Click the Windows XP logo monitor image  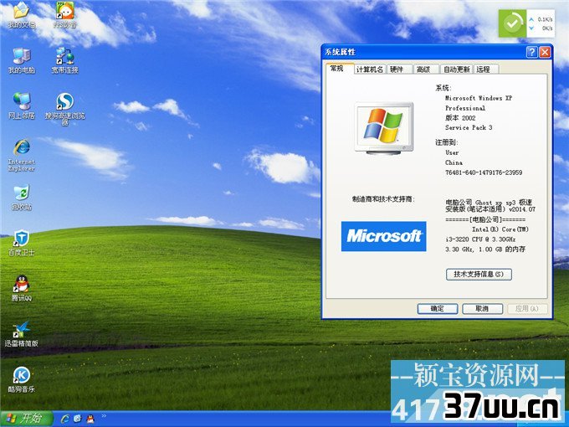pyautogui.click(x=384, y=129)
